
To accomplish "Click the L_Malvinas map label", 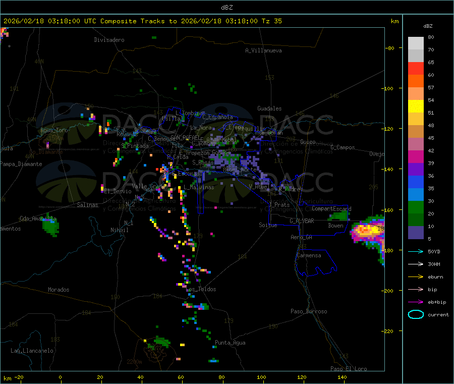I will [x=199, y=187].
